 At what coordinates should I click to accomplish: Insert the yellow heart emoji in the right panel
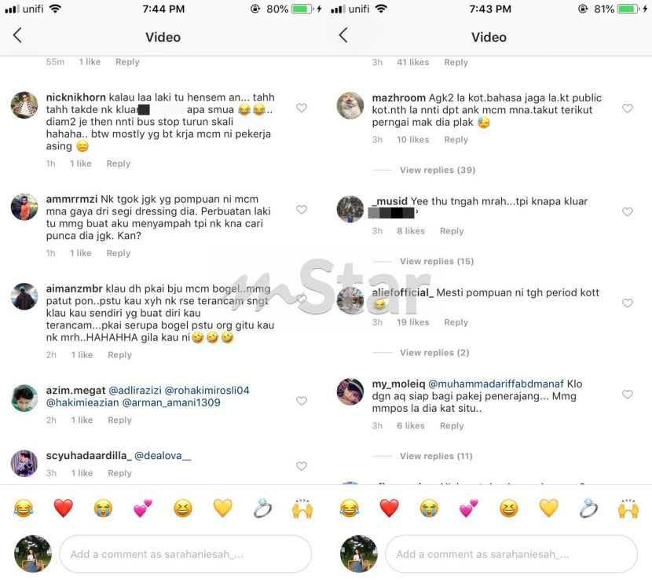tap(548, 508)
